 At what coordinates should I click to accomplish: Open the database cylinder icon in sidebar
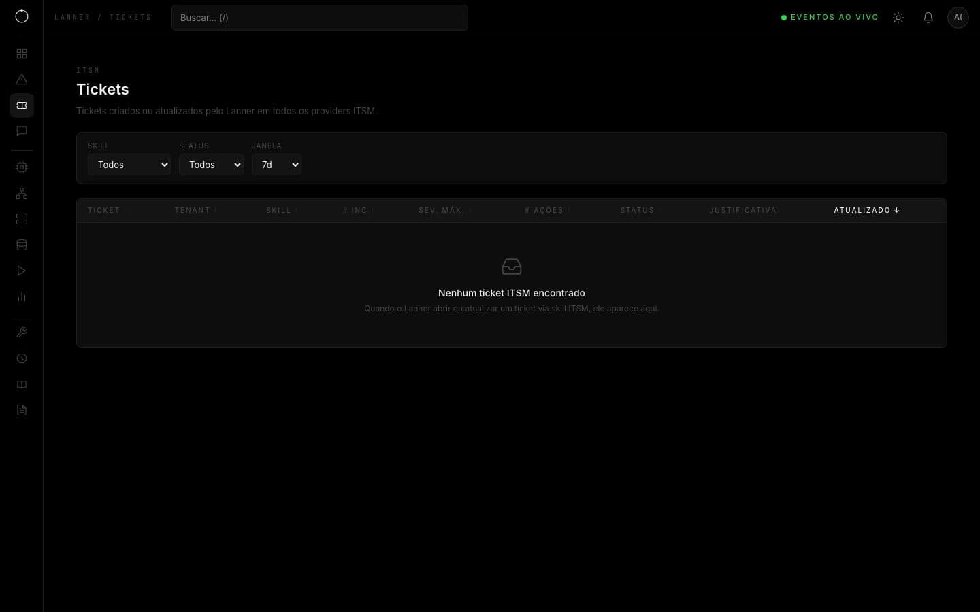point(22,245)
